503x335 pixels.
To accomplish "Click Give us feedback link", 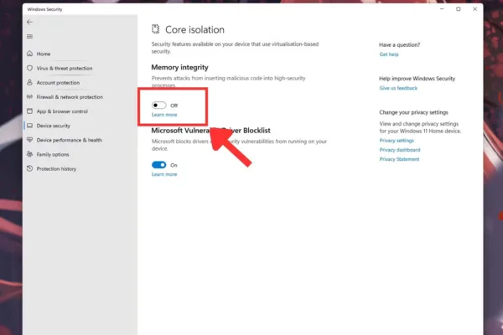I will click(x=398, y=88).
